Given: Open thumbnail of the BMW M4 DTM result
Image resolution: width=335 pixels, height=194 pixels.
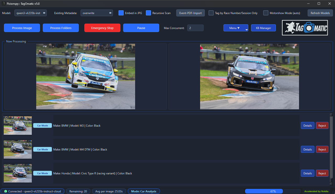Looking at the screenshot, I should point(18,149).
